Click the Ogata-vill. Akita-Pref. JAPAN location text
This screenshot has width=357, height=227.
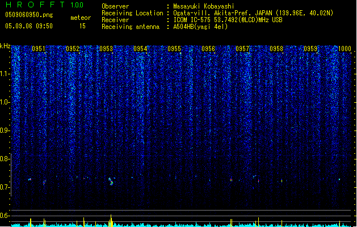(x=253, y=13)
